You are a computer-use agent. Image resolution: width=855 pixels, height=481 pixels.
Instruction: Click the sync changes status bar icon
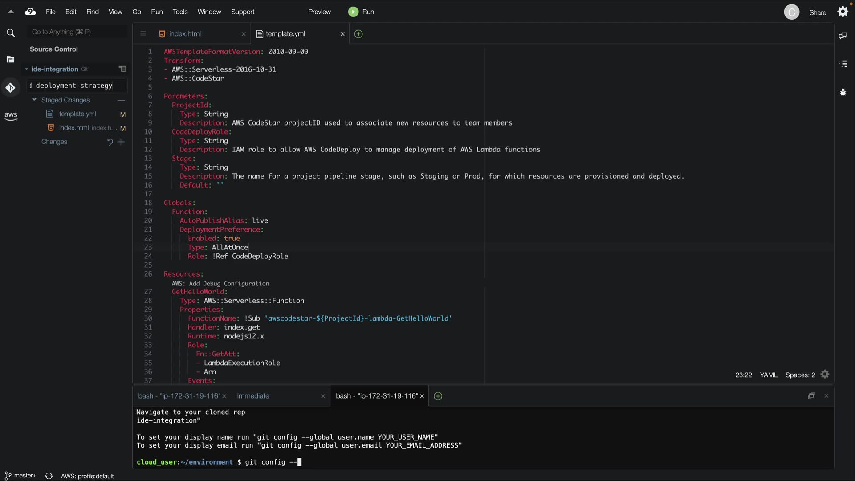coord(49,476)
